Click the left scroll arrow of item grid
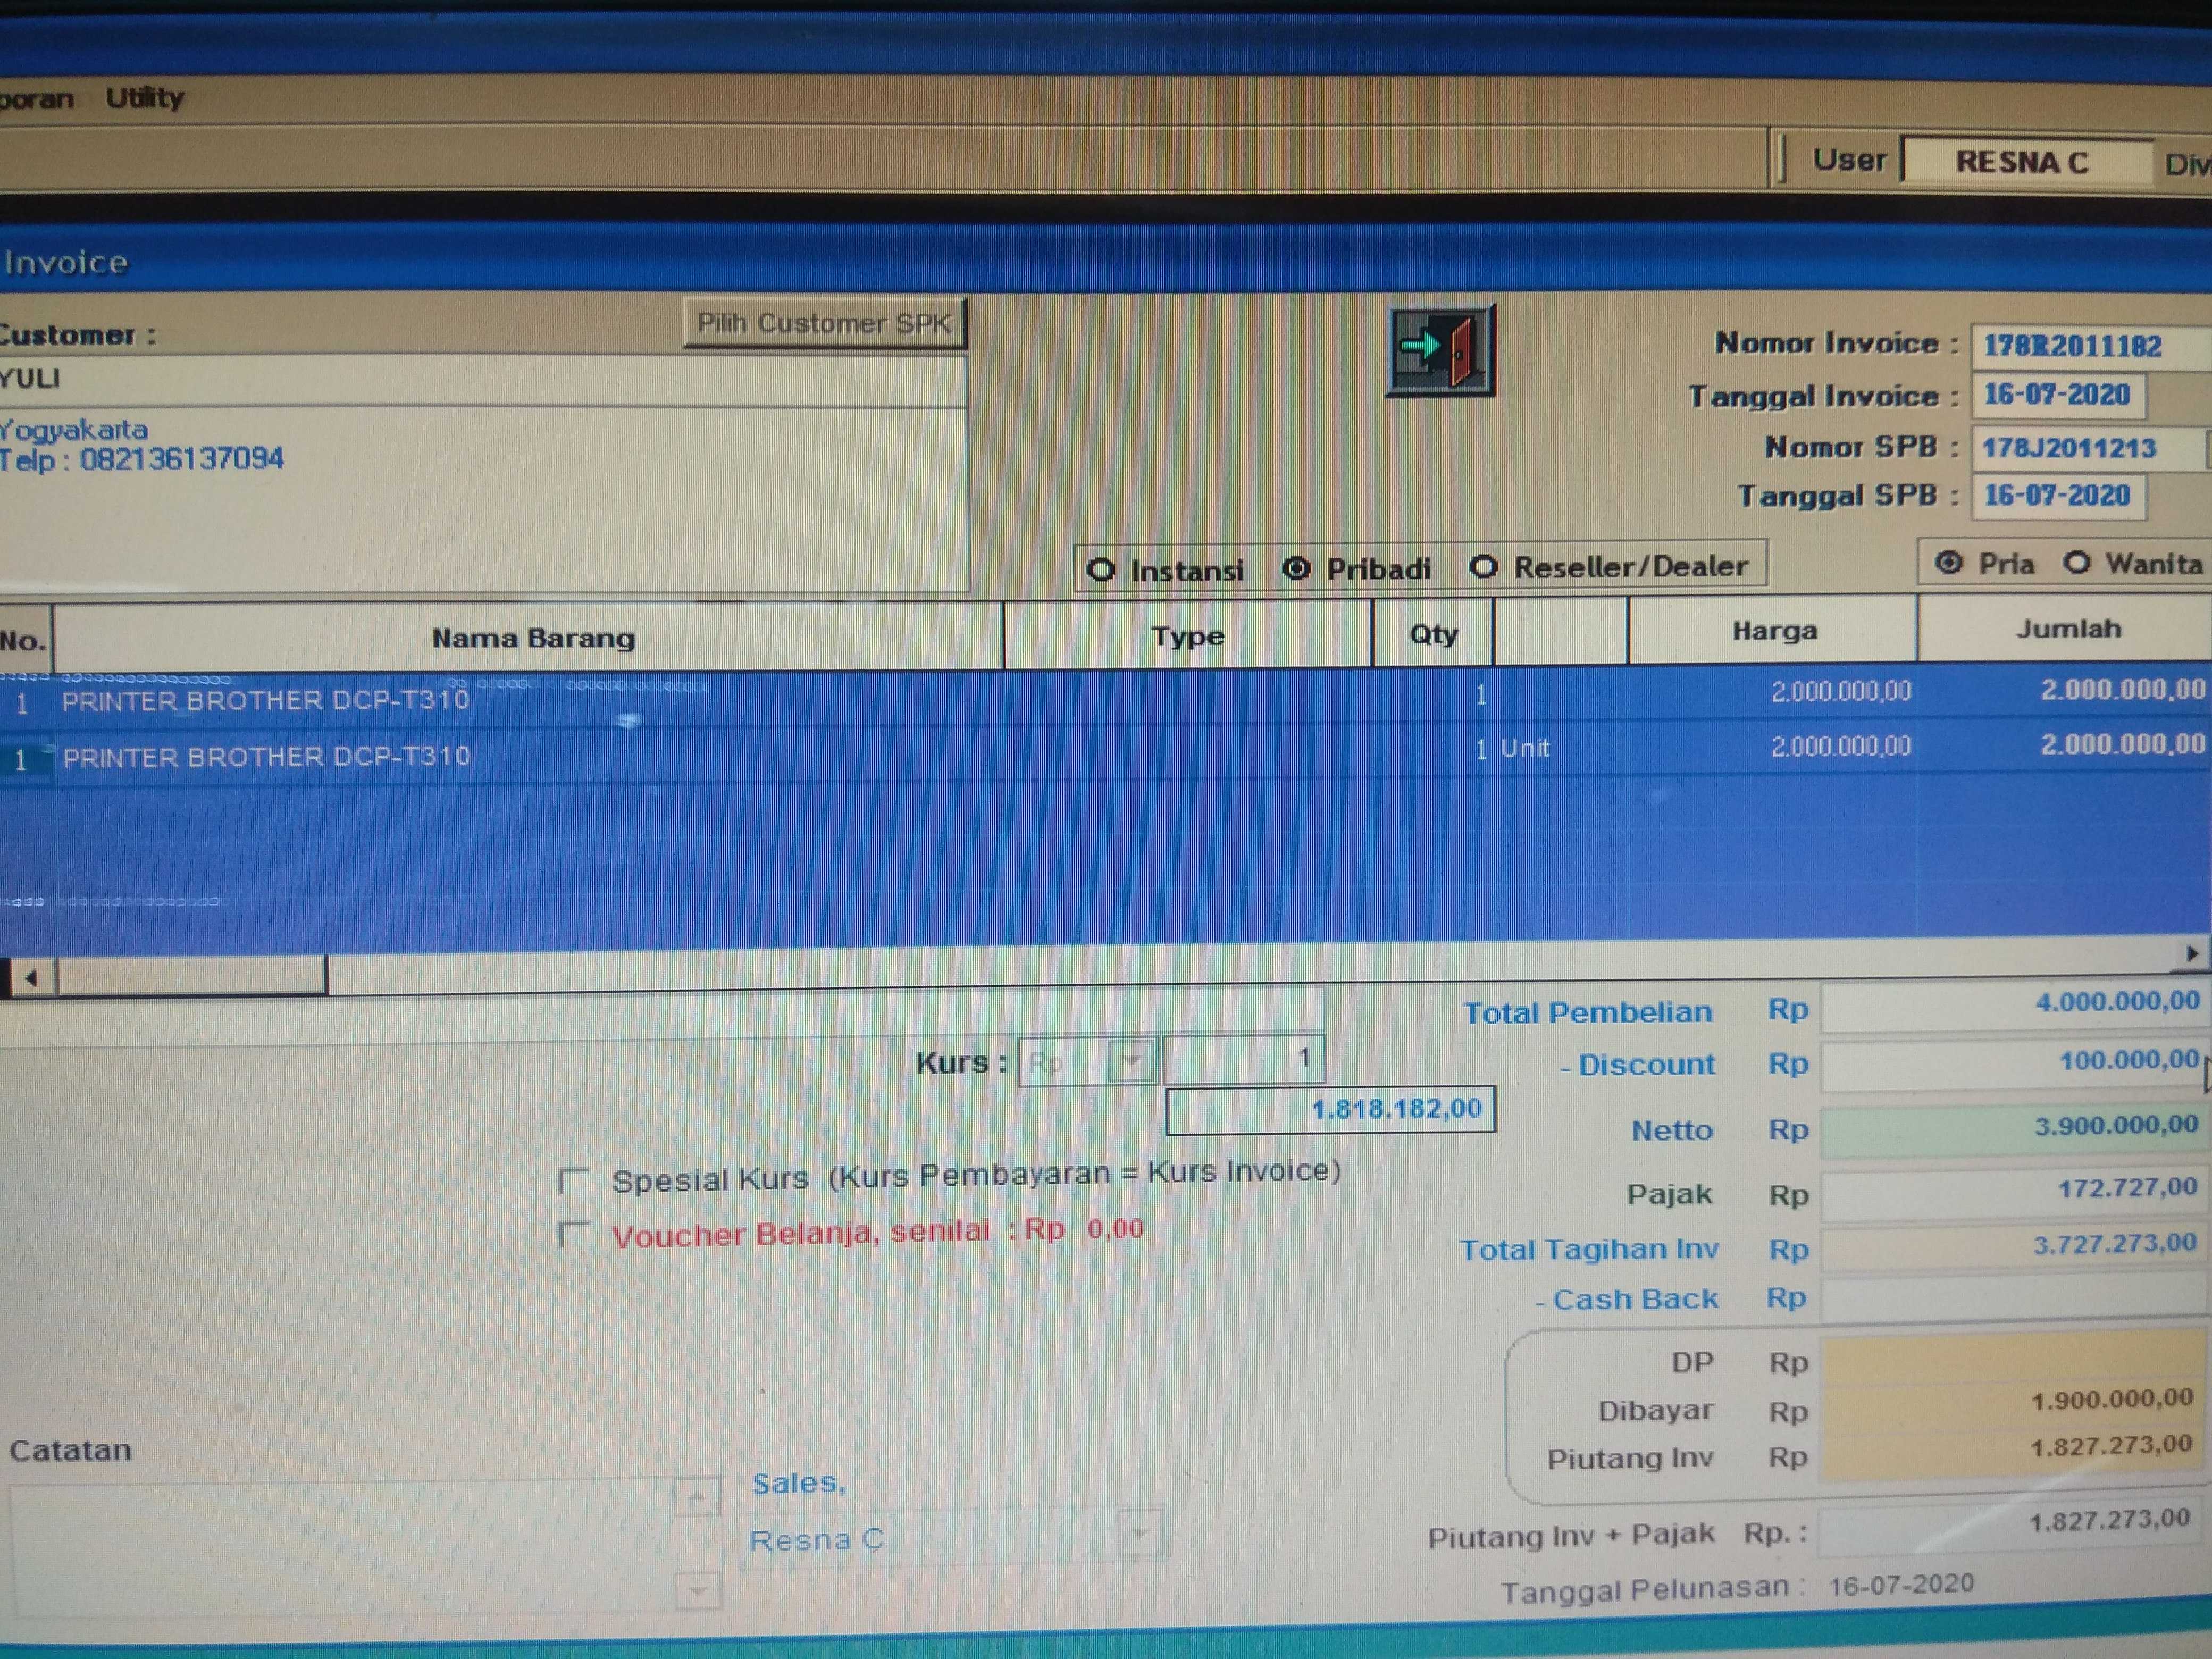 32,977
